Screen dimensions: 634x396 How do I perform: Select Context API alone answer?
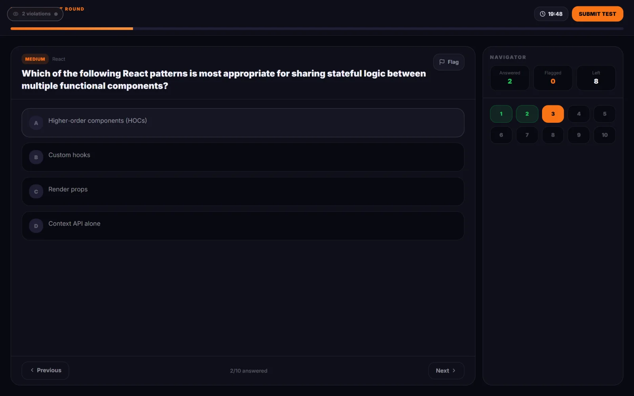pos(243,226)
